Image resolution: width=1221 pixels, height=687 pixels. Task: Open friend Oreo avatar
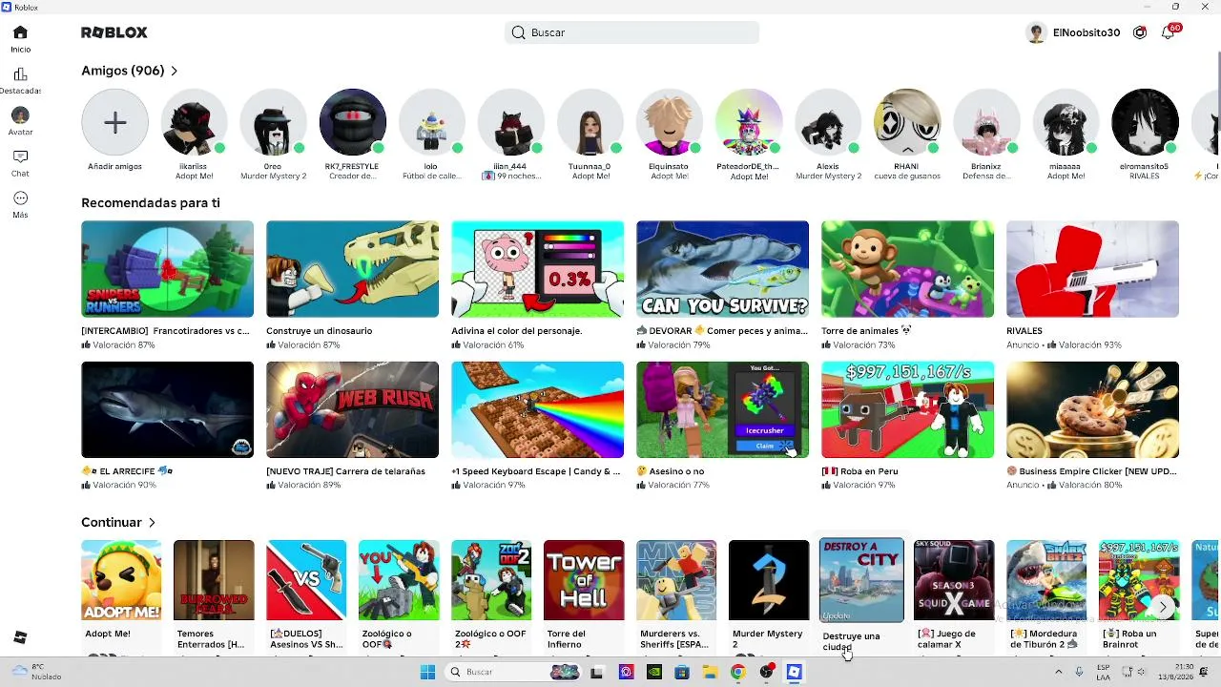pos(273,122)
